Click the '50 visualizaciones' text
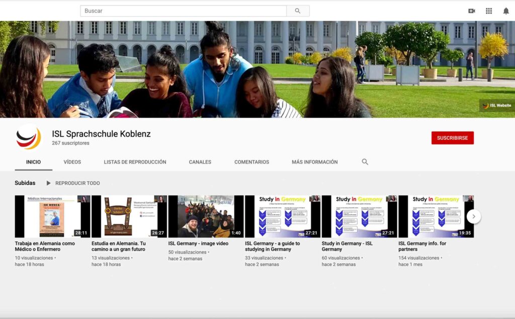515x319 pixels. [x=188, y=252]
